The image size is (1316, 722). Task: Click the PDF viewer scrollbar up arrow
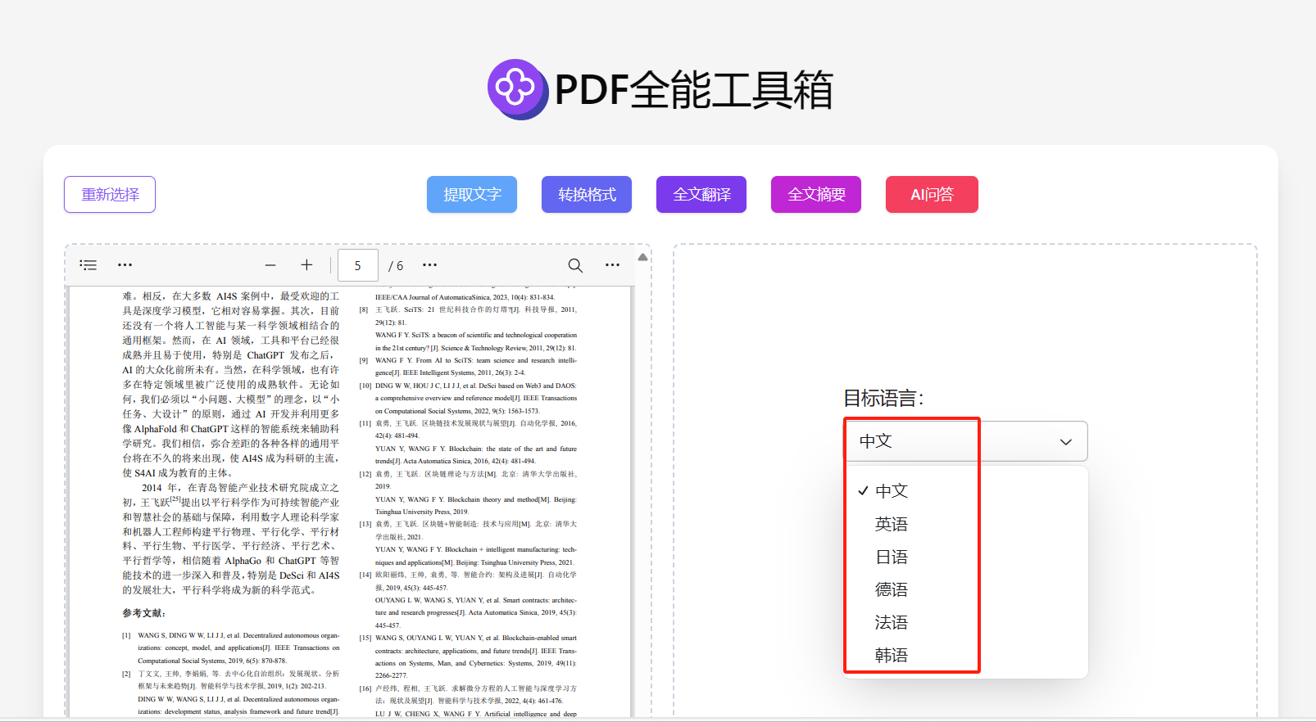[643, 257]
